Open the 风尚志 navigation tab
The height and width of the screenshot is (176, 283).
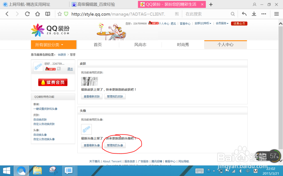[x=140, y=45]
